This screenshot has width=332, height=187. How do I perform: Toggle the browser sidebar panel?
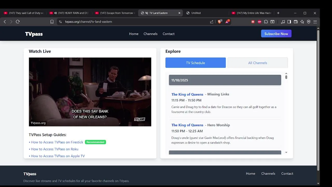289,22
